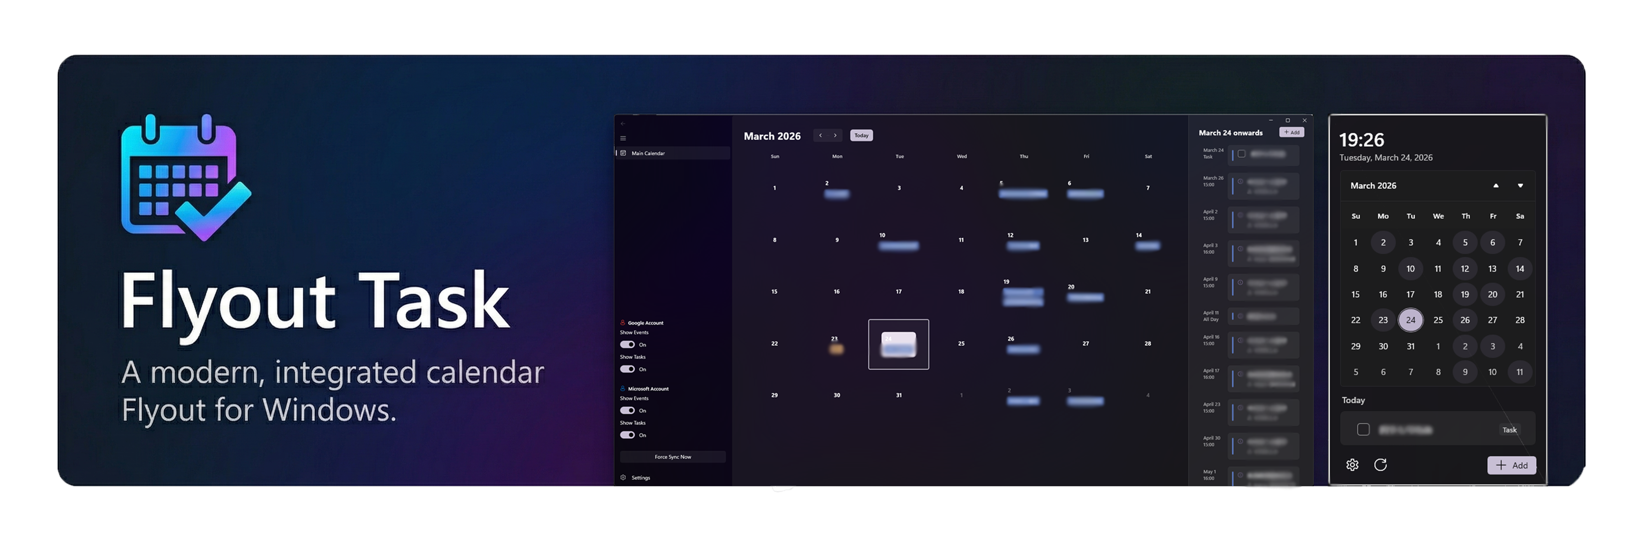Go to previous month in main calendar
This screenshot has width=1636, height=540.
821,135
